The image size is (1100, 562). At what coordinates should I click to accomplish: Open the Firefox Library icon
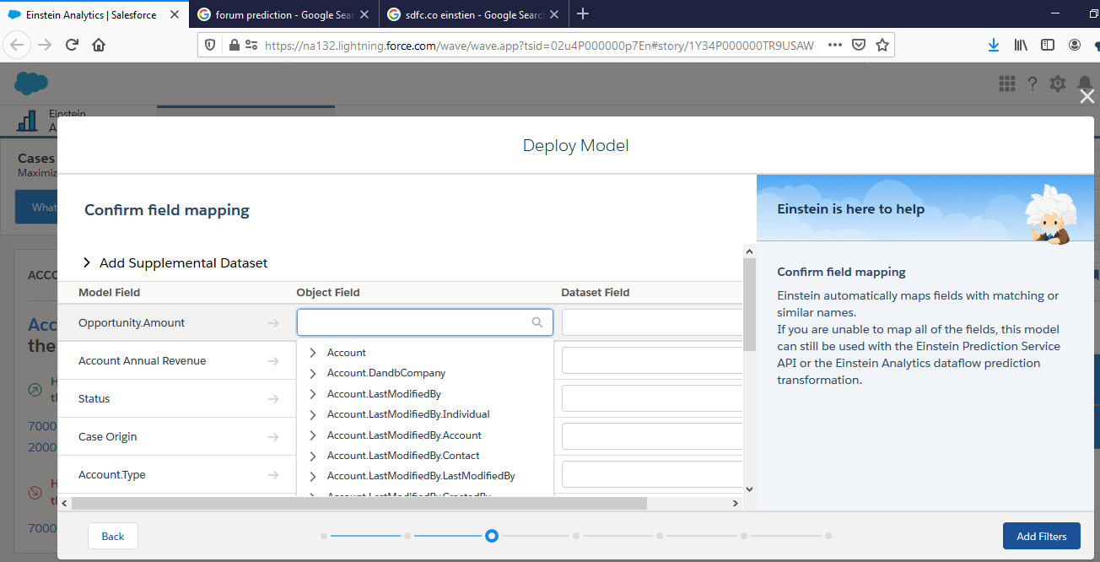1021,46
